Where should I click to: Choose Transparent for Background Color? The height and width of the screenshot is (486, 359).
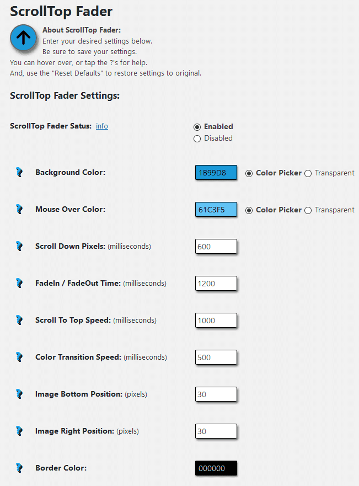(x=308, y=173)
